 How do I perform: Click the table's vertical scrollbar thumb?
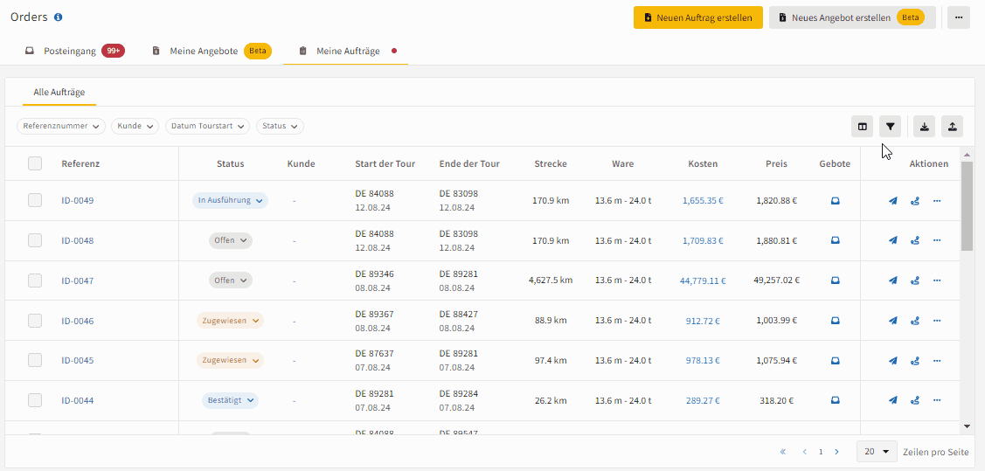967,205
